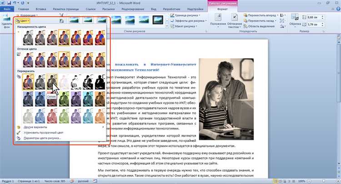The image size is (341, 184).
Task: Click the spelling check status bar icon
Action: pyautogui.click(x=72, y=181)
